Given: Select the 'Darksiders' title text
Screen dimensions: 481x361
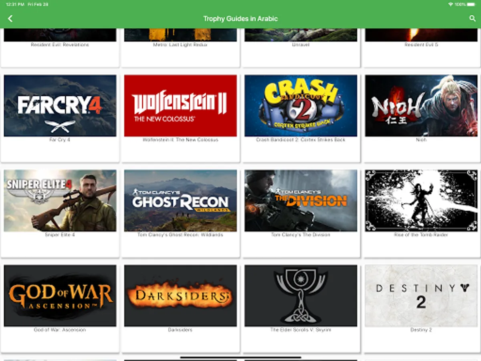Looking at the screenshot, I should coord(180,330).
